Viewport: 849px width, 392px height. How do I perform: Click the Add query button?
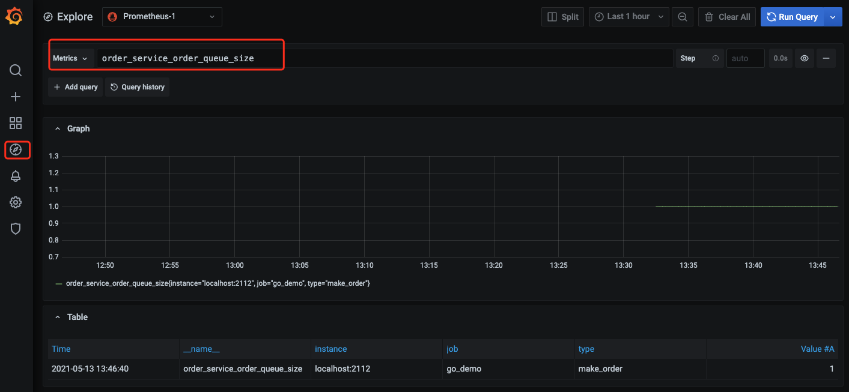tap(76, 87)
